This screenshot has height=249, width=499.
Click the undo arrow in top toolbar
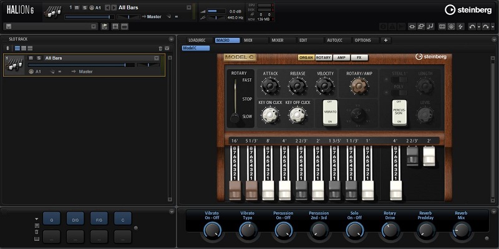pos(472,27)
